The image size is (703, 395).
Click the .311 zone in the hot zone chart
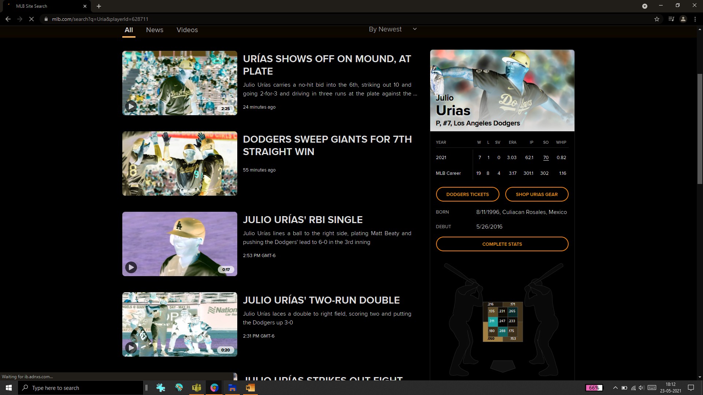(492, 321)
